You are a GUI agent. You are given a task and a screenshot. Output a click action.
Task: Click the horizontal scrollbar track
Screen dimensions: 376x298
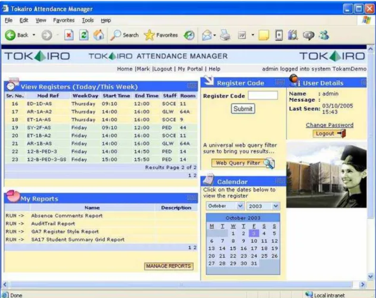[x=181, y=284]
